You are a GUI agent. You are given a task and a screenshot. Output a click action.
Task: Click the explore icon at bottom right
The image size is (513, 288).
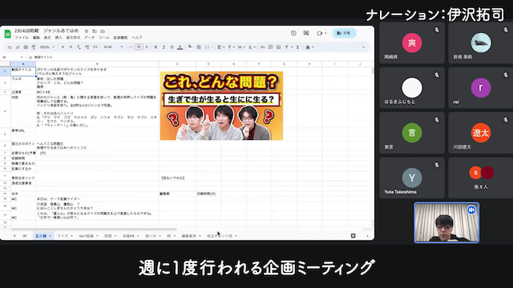point(353,236)
